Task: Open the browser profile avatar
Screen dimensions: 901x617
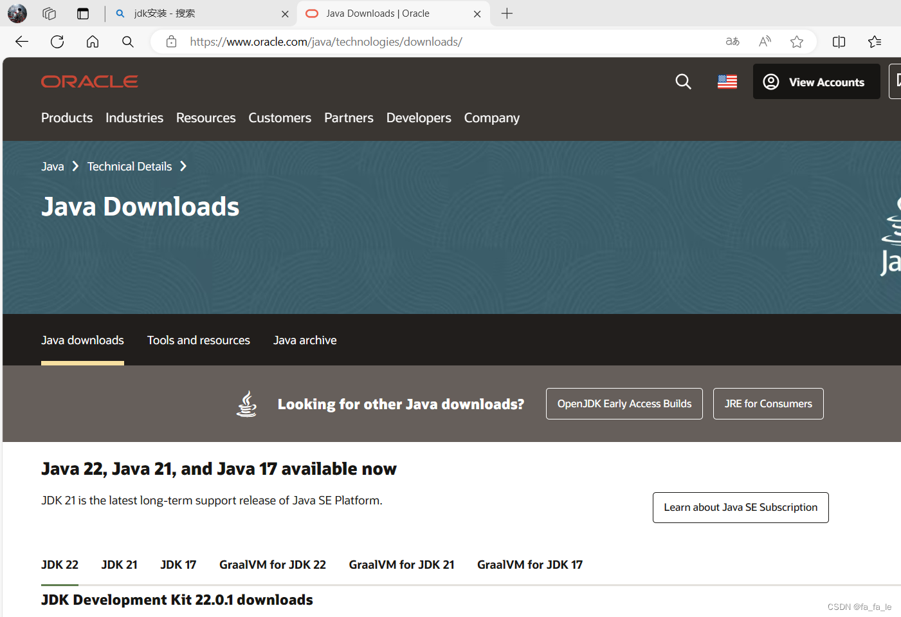Action: coord(17,14)
